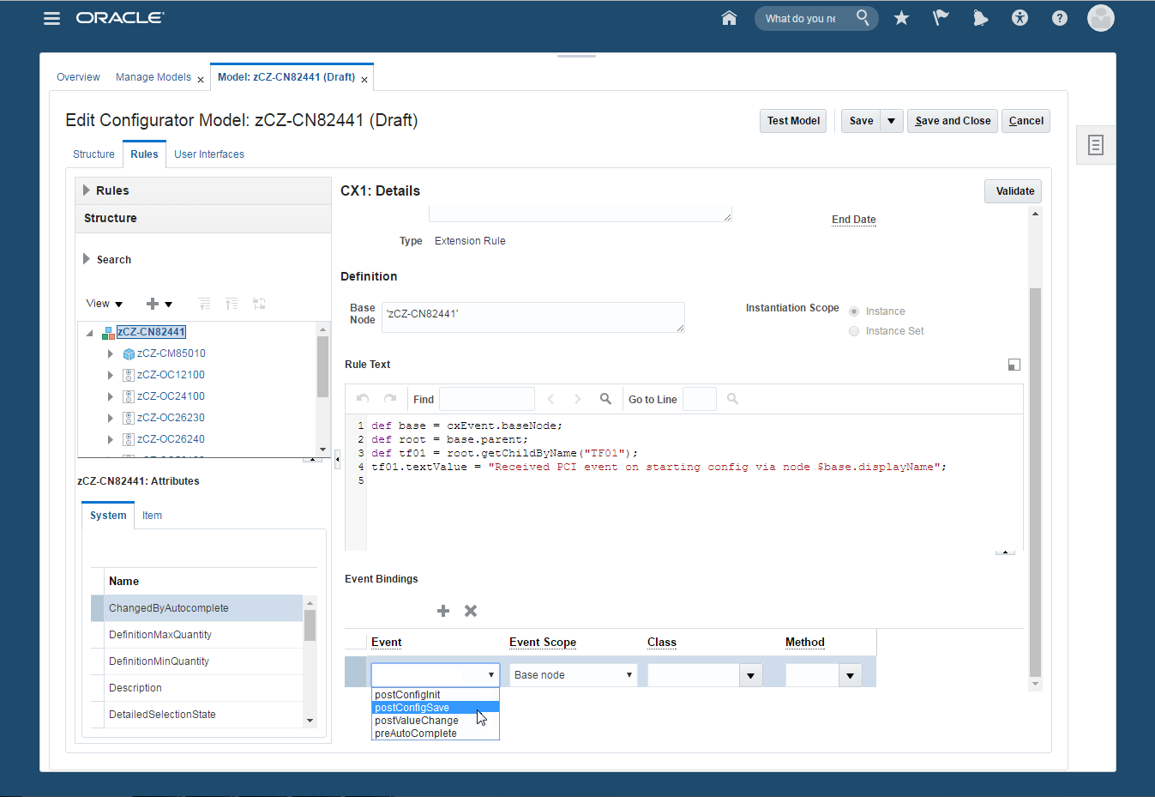Choose postConfigSave from event list

(412, 708)
